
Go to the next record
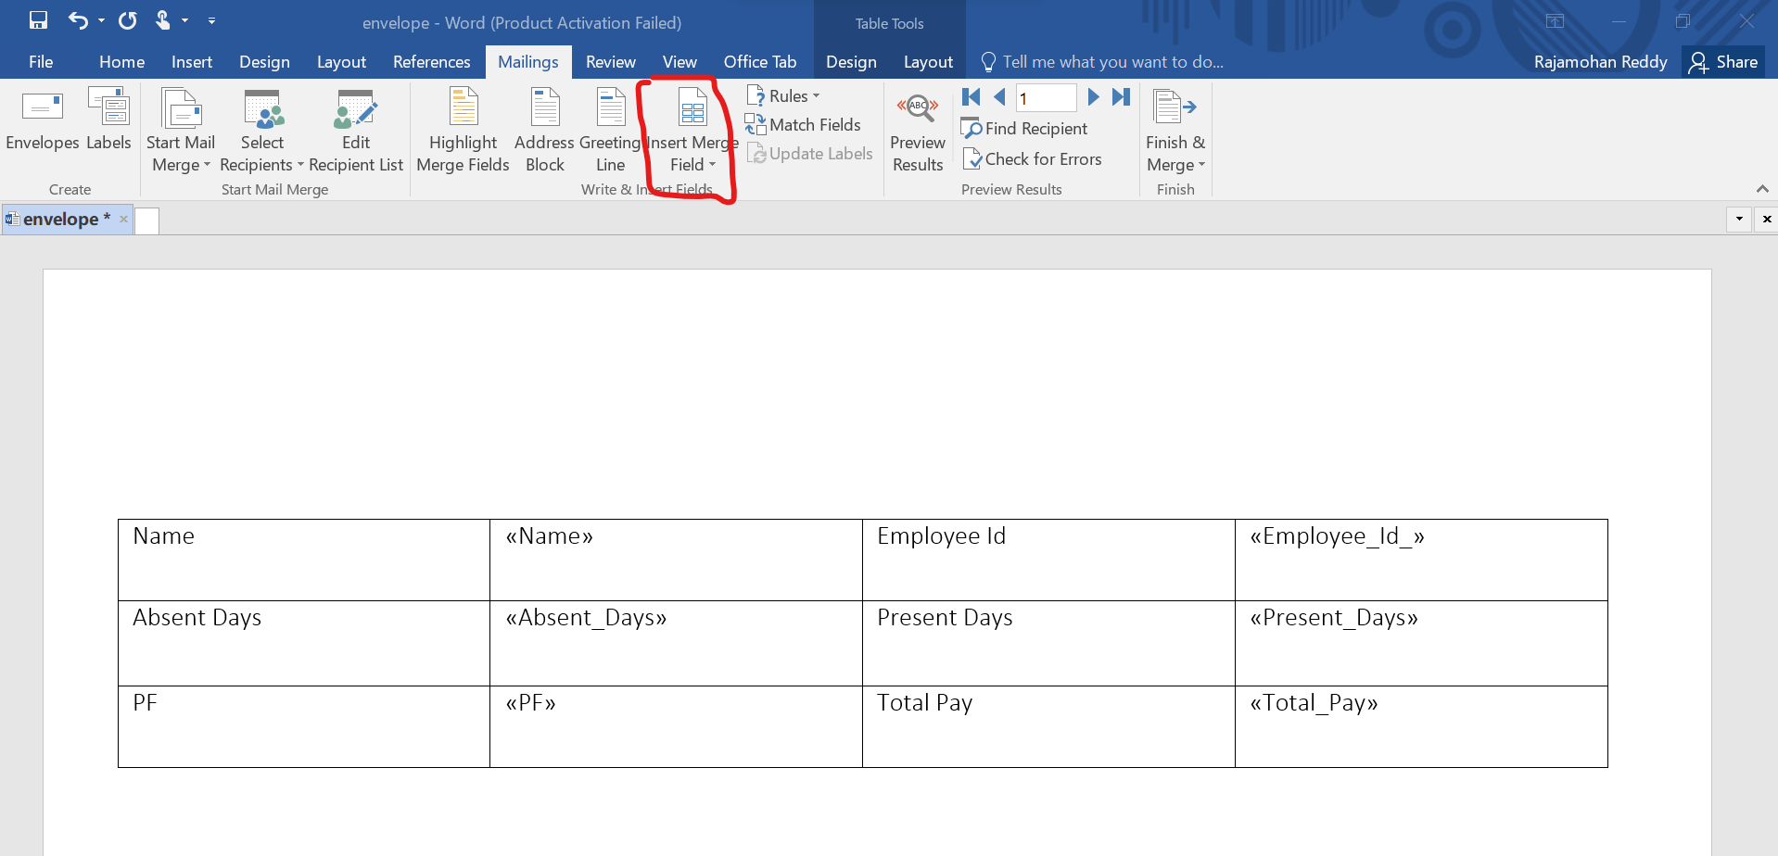[x=1093, y=96]
